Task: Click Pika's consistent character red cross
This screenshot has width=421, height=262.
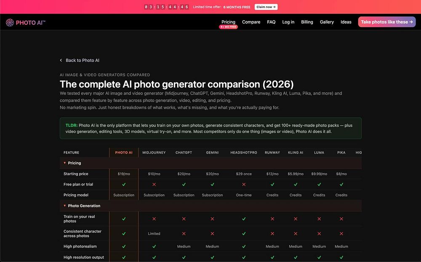Action: pyautogui.click(x=341, y=233)
